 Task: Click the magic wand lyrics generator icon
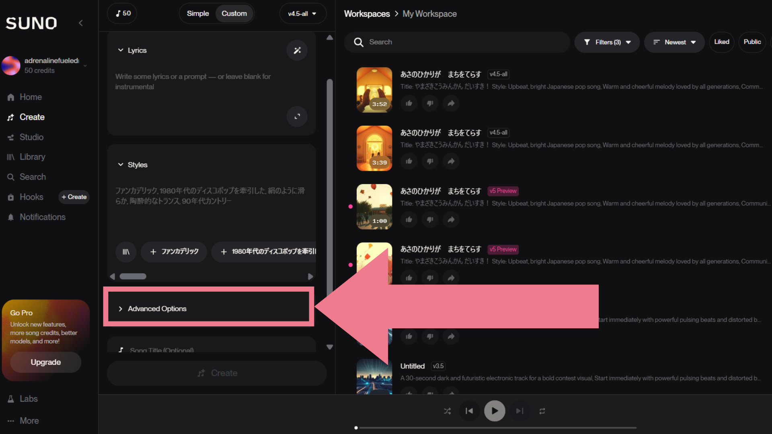click(297, 50)
